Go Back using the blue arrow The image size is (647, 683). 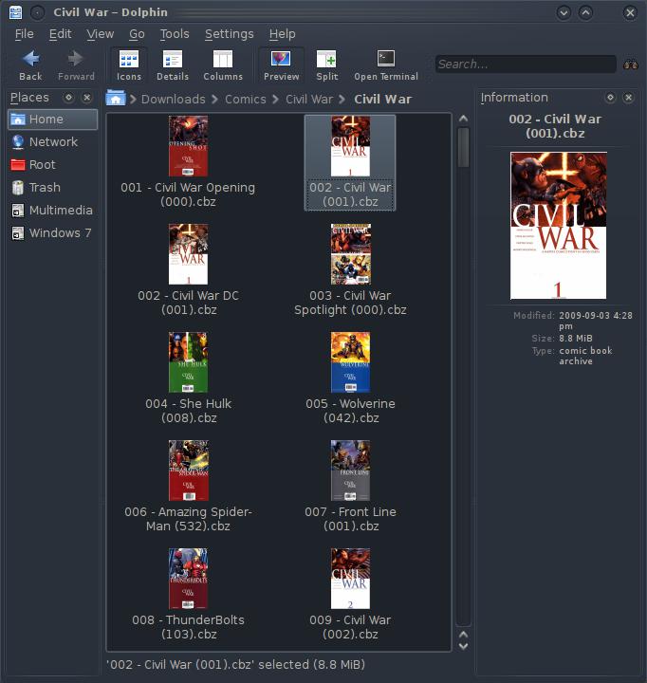30,65
